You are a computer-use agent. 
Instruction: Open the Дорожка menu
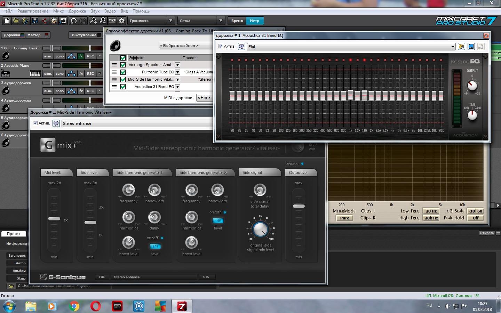(77, 11)
